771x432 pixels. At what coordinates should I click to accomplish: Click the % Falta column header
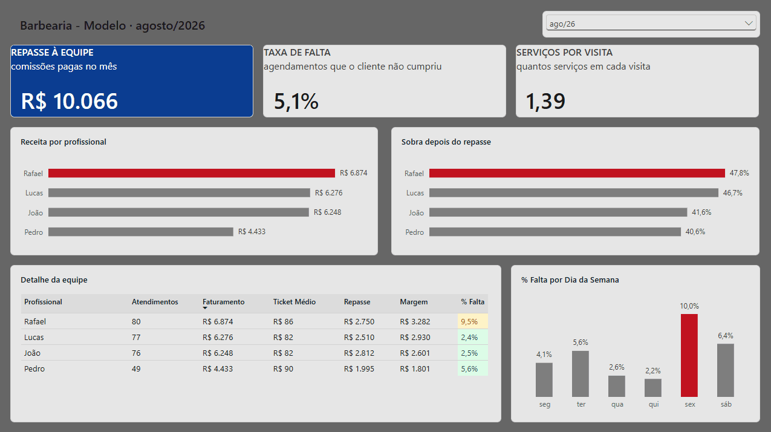tap(473, 302)
